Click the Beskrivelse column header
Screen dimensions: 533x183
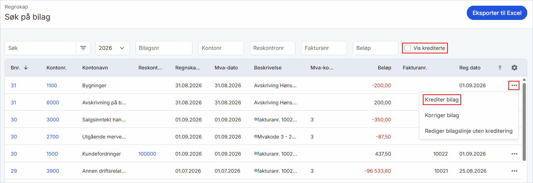pos(268,68)
